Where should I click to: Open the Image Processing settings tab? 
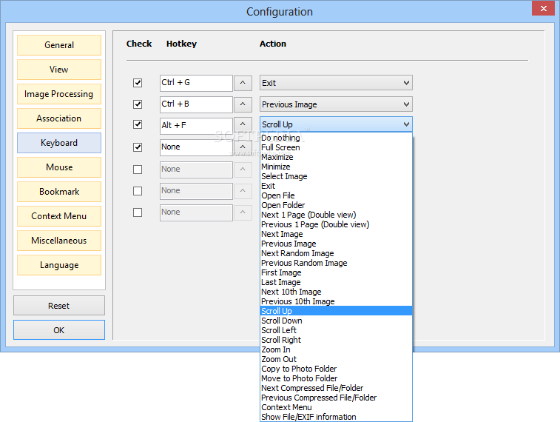59,94
